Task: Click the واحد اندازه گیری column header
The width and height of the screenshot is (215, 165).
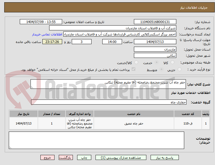Action: point(79,114)
